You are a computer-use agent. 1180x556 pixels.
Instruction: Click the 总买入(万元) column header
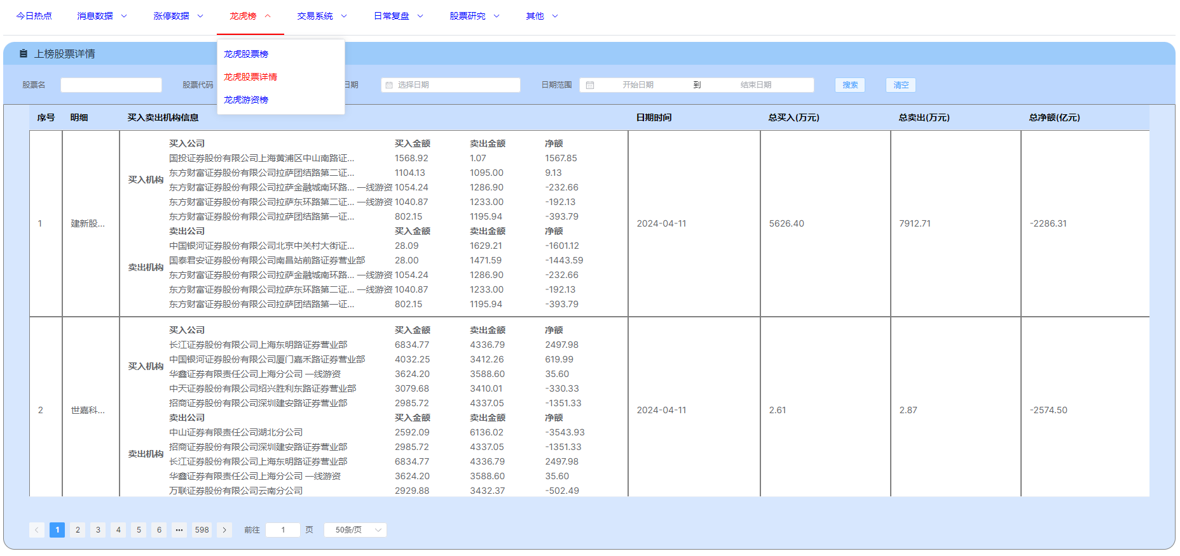point(794,117)
